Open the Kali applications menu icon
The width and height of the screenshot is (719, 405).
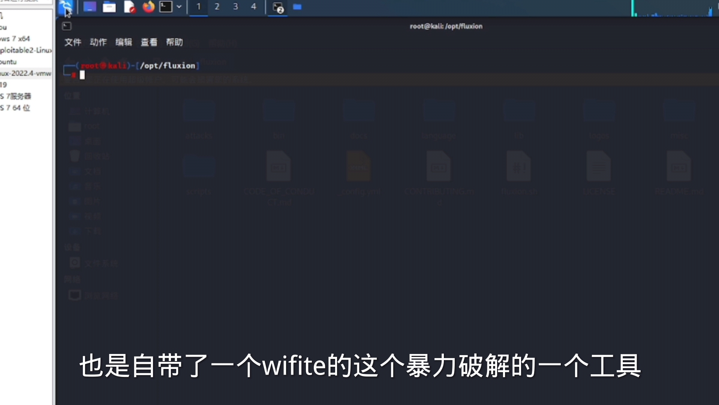pyautogui.click(x=66, y=7)
